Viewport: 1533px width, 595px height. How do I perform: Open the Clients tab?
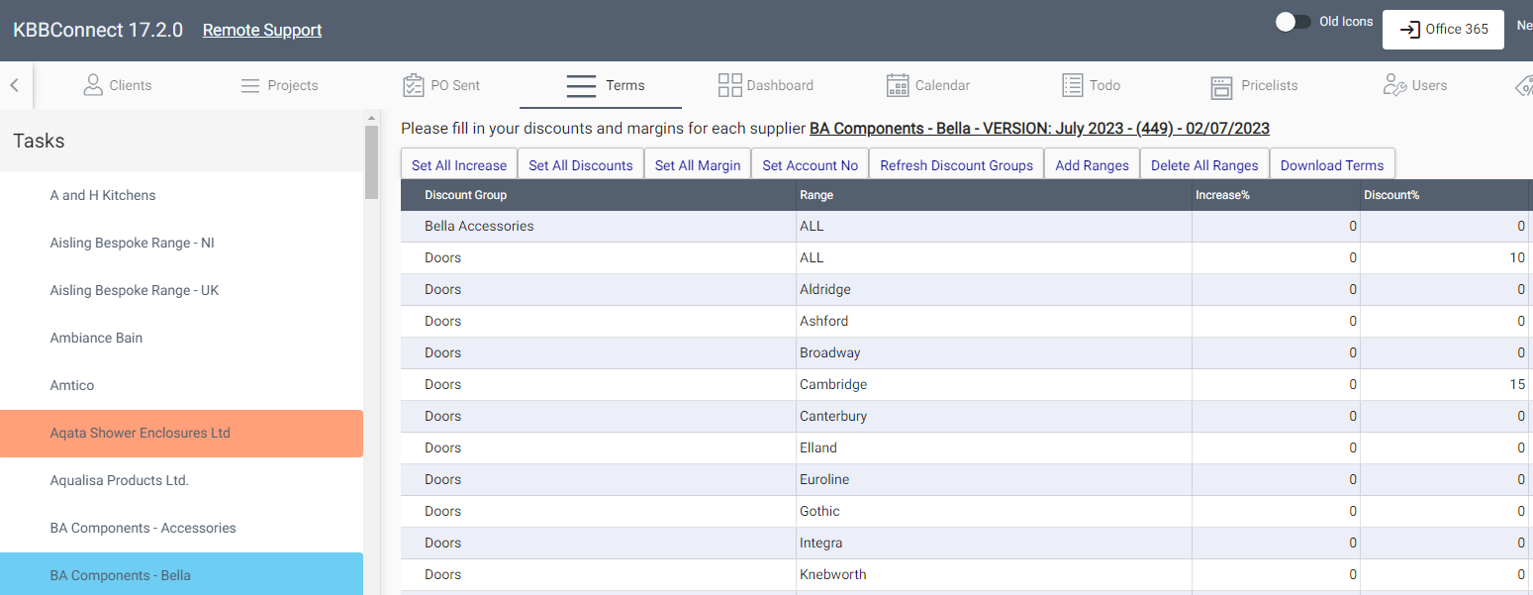(118, 85)
